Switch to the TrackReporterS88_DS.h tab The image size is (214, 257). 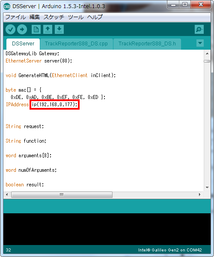(x=147, y=44)
